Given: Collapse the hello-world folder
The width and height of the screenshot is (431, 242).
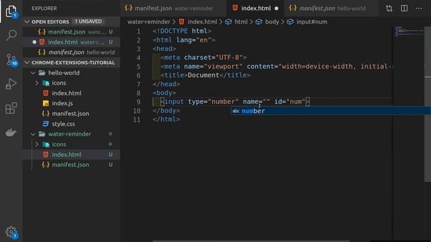Looking at the screenshot, I should [x=33, y=73].
